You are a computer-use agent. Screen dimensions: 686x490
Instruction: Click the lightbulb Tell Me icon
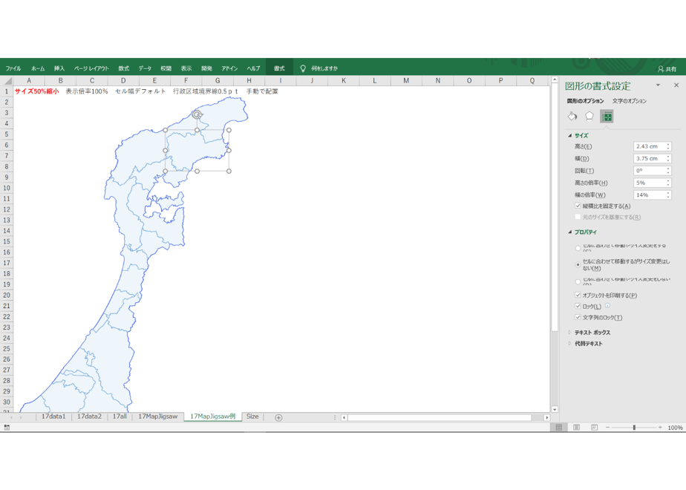point(303,68)
